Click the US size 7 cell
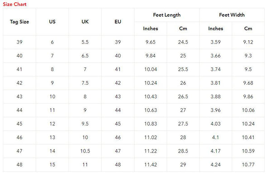Image resolution: width=267 pixels, height=177 pixels. [52, 56]
